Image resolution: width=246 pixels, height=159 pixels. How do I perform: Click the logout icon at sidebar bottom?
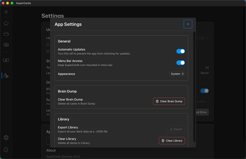click(6, 150)
